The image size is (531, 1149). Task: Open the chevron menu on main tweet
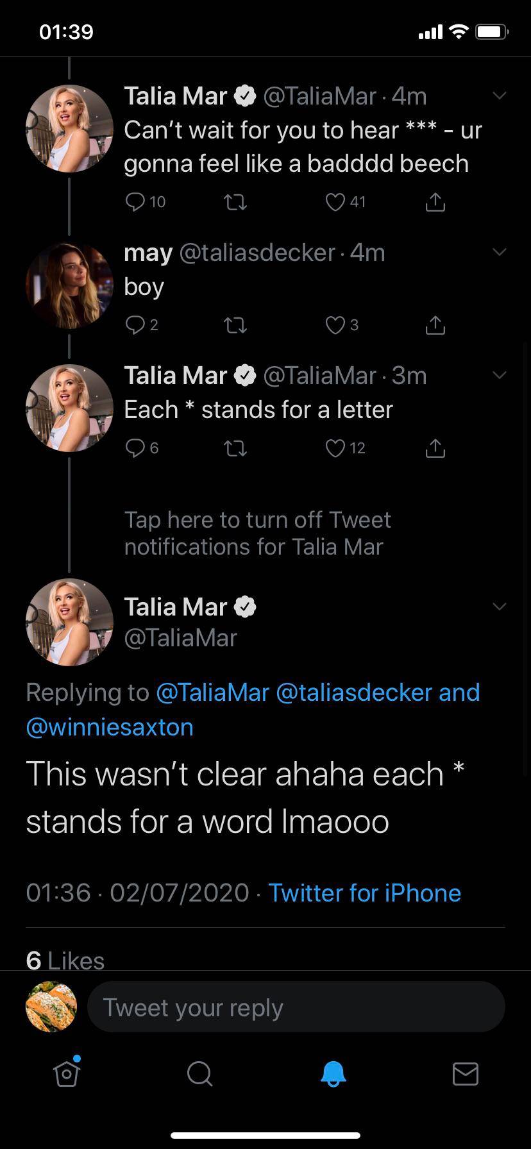[x=500, y=606]
